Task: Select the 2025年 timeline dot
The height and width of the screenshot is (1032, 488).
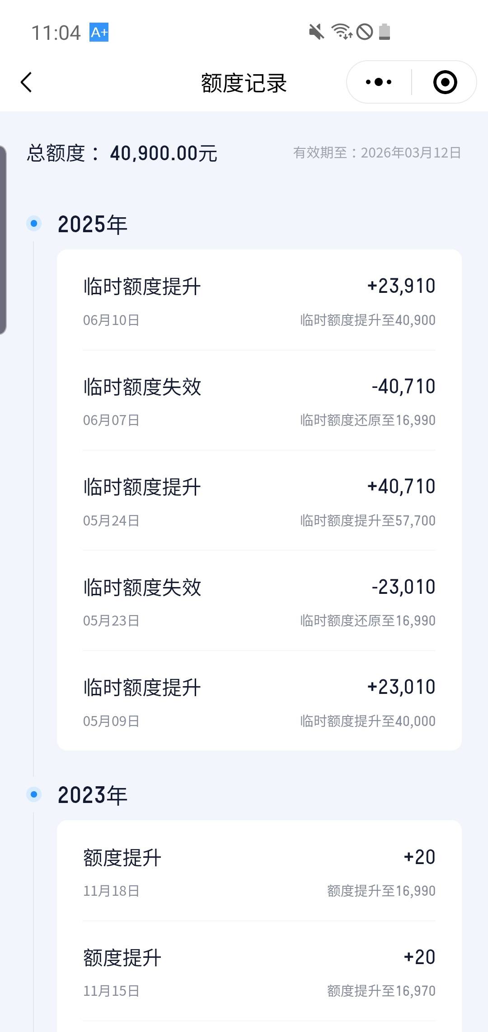Action: coord(33,224)
